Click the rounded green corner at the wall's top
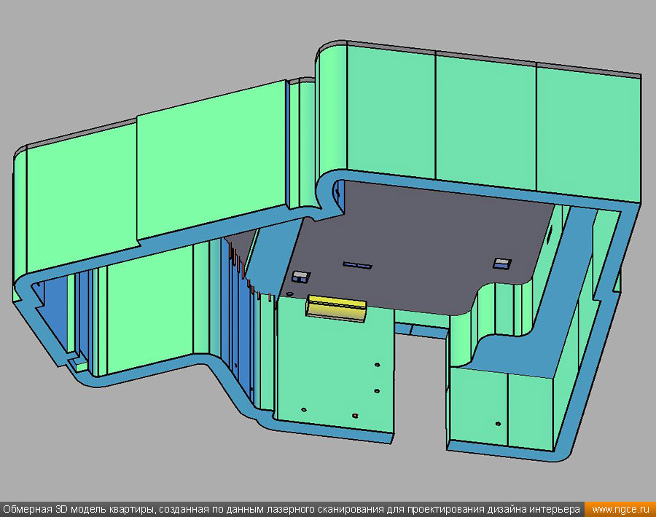Viewport: 656px width, 517px height. coord(332,109)
